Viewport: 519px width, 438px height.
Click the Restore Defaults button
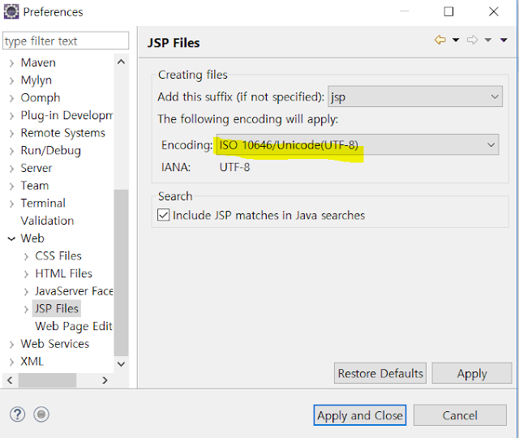pyautogui.click(x=380, y=373)
